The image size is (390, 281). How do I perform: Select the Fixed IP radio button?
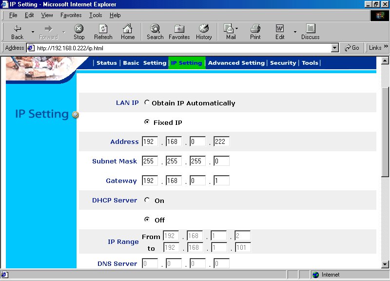pyautogui.click(x=147, y=122)
